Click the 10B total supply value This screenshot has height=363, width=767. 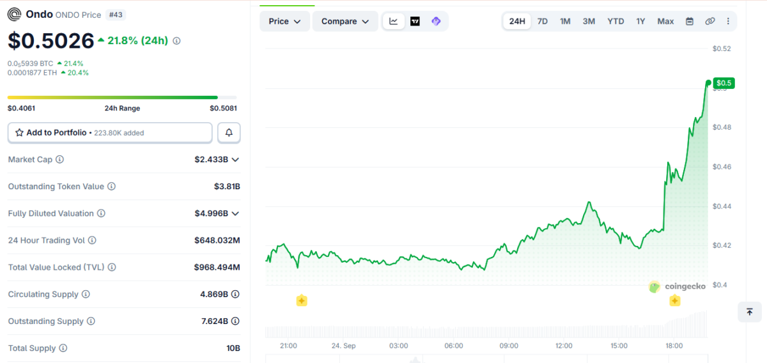click(233, 348)
